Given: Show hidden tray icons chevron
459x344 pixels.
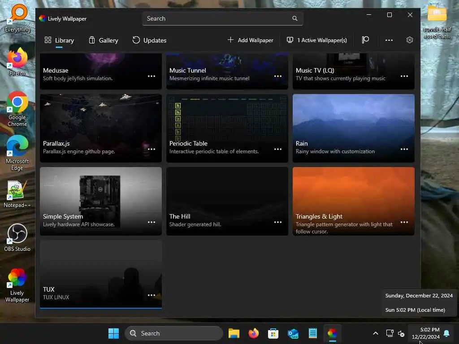Looking at the screenshot, I should [376, 333].
